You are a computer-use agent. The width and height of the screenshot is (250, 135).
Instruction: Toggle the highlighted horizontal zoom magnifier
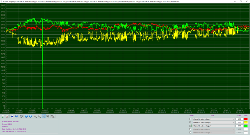[44, 116]
